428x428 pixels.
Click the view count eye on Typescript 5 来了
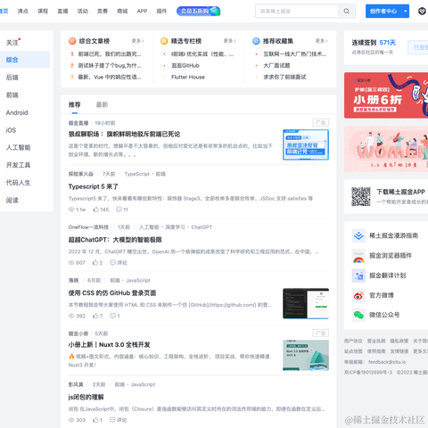[x=71, y=210]
